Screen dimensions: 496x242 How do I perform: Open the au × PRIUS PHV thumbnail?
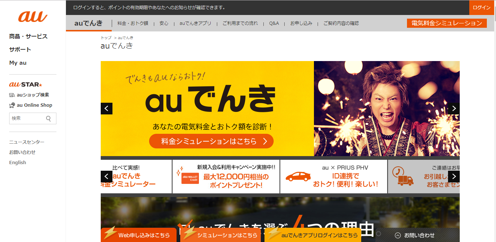(x=334, y=177)
